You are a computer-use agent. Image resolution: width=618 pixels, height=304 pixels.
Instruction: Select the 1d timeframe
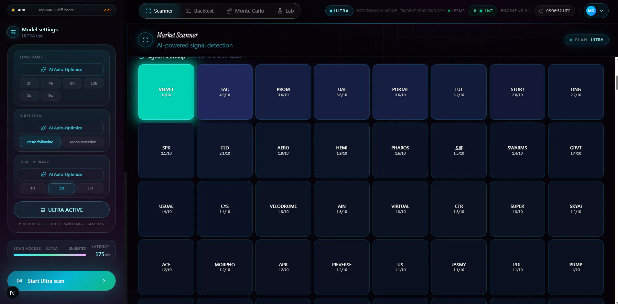(29, 96)
